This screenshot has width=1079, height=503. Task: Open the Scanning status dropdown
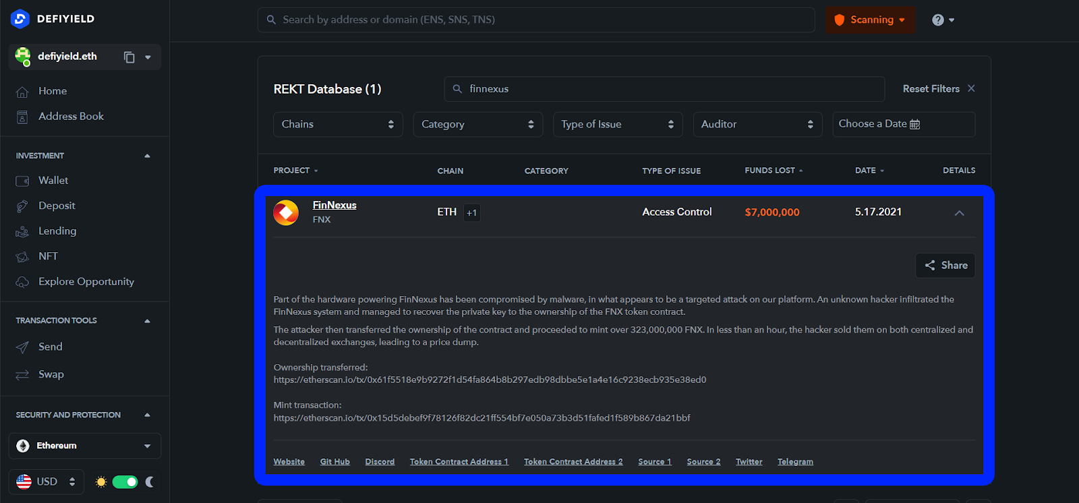870,20
